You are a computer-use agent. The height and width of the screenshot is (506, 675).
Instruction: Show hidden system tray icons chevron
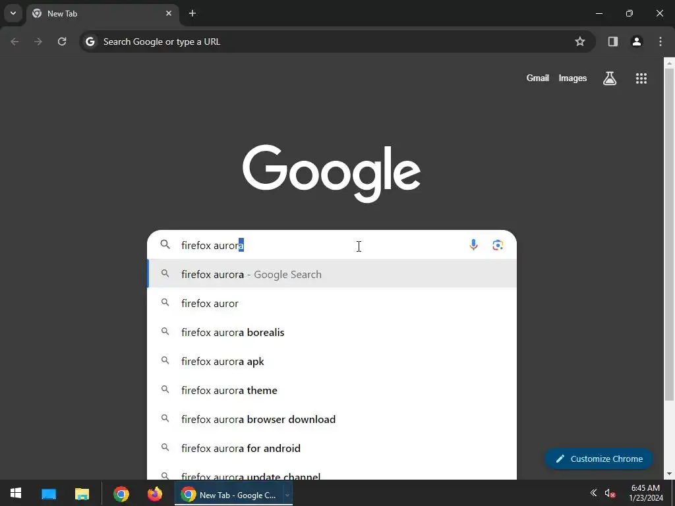point(593,493)
